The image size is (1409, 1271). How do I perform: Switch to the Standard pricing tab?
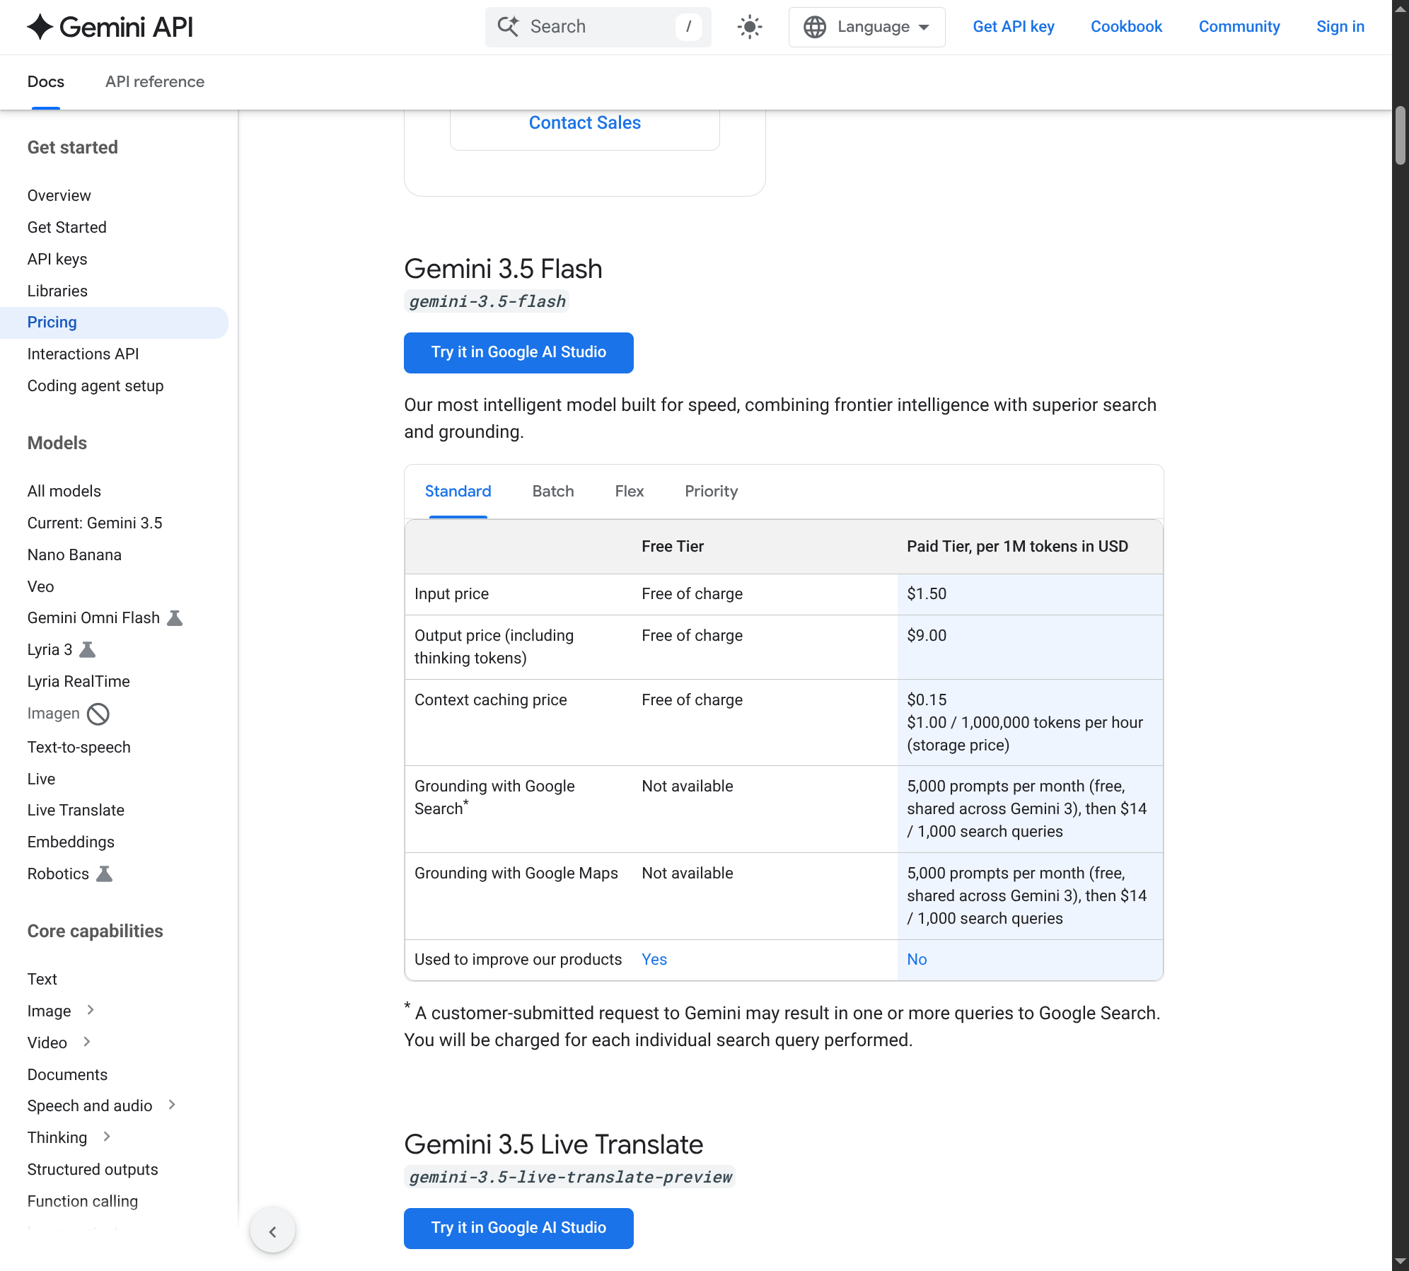click(x=458, y=492)
